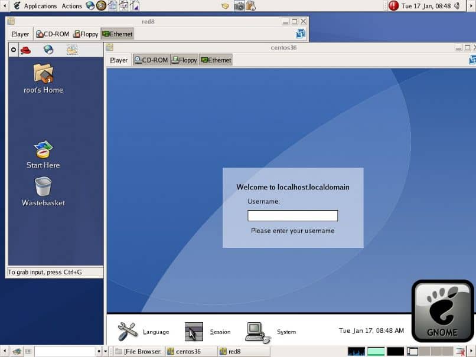Click the volume speaker icon in top panel

(457, 6)
